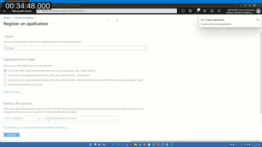Open Directories and subscriptions filter icon
The height and width of the screenshot is (147, 262).
coord(190,11)
